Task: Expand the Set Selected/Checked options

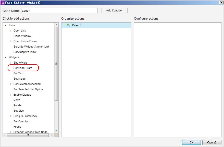Action: 10,84
